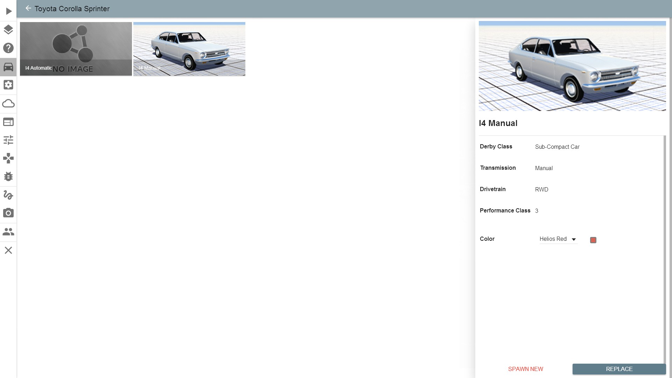Viewport: 672px width, 378px height.
Task: Close the sidebar menu with X icon
Action: point(8,250)
